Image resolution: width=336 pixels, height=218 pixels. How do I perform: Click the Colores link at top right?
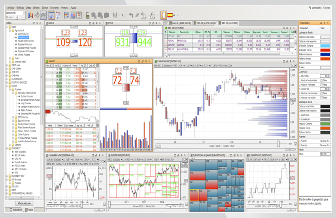click(x=327, y=8)
